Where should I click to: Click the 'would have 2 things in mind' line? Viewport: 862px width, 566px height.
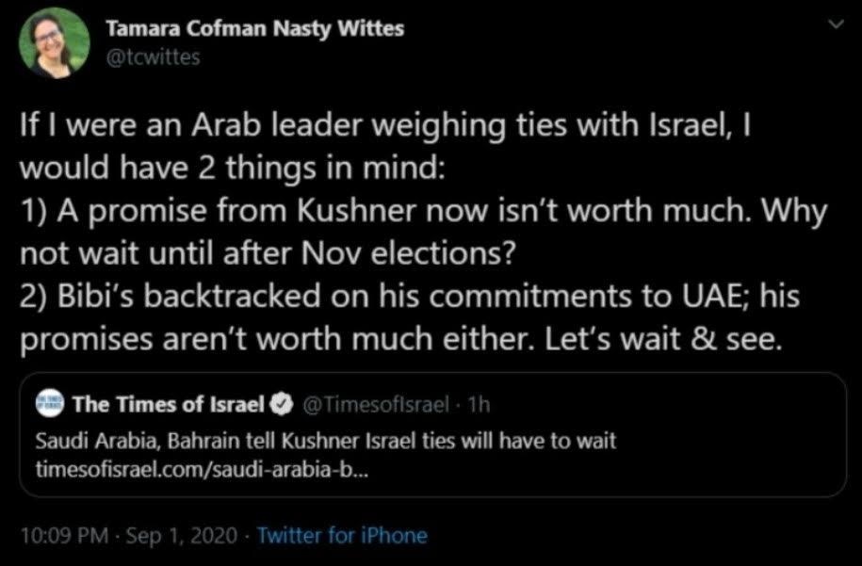(232, 169)
